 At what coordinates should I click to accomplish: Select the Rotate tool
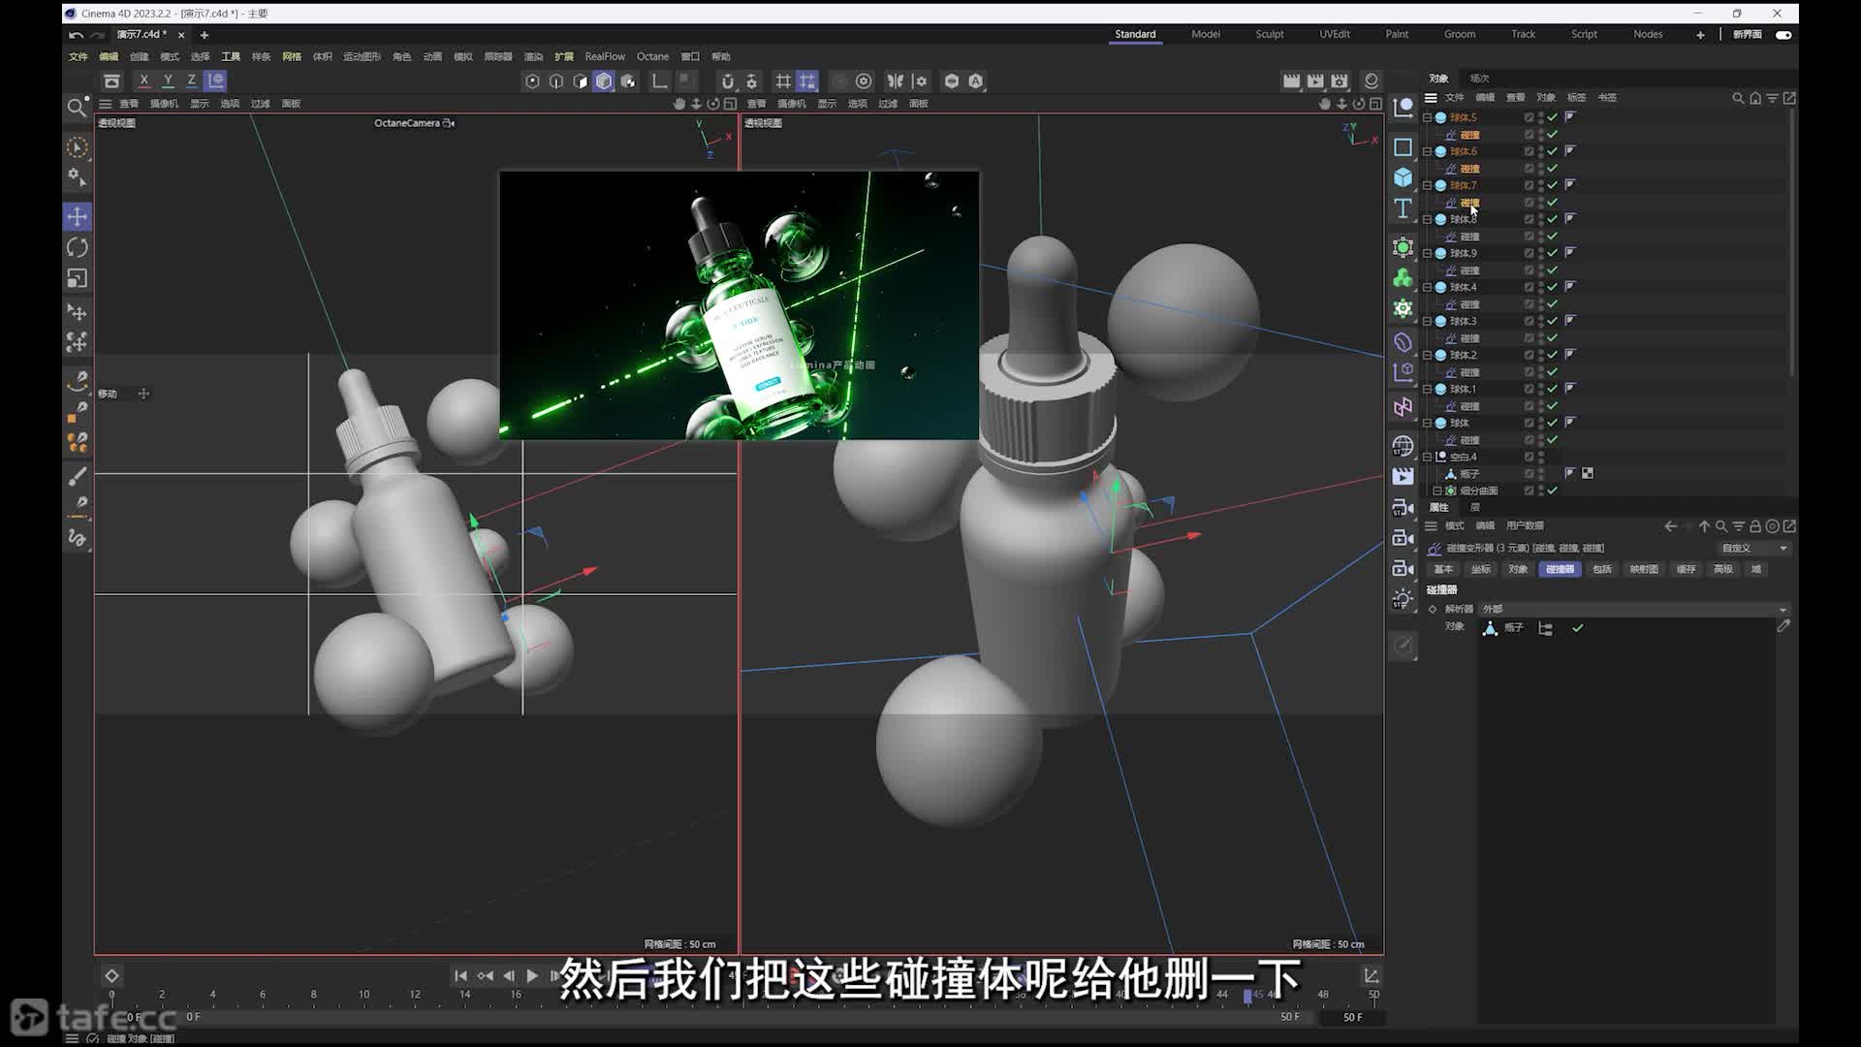tap(78, 247)
